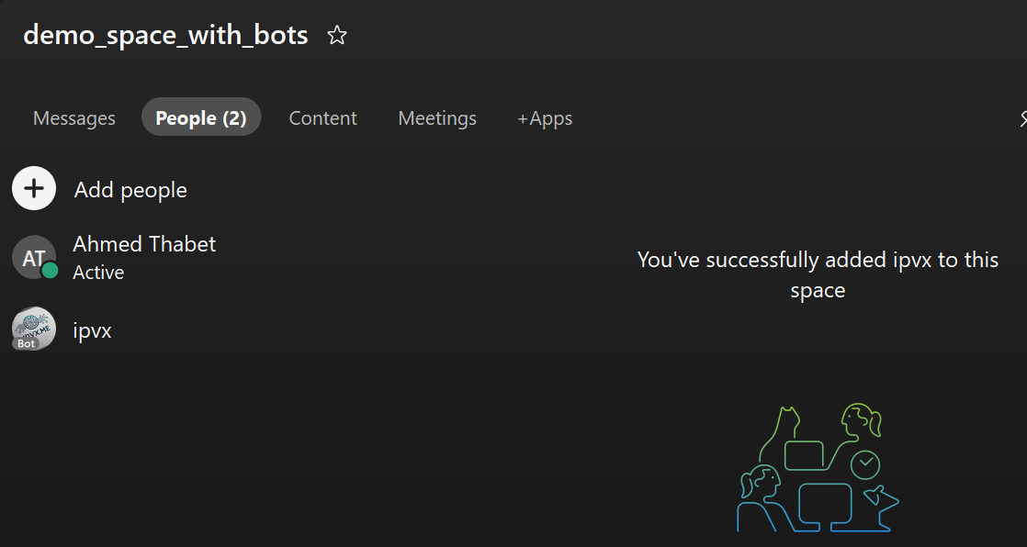Click the Active status text

(x=98, y=273)
